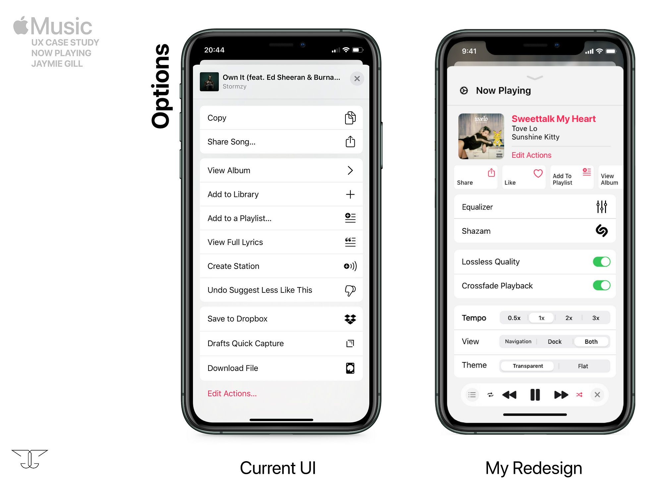The width and height of the screenshot is (663, 489).
Task: Toggle Lossless Quality switch off
Action: [601, 262]
